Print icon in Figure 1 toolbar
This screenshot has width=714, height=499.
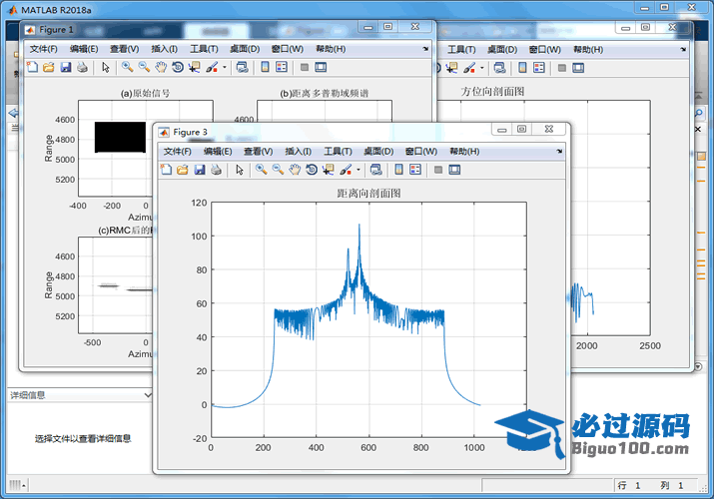point(83,67)
